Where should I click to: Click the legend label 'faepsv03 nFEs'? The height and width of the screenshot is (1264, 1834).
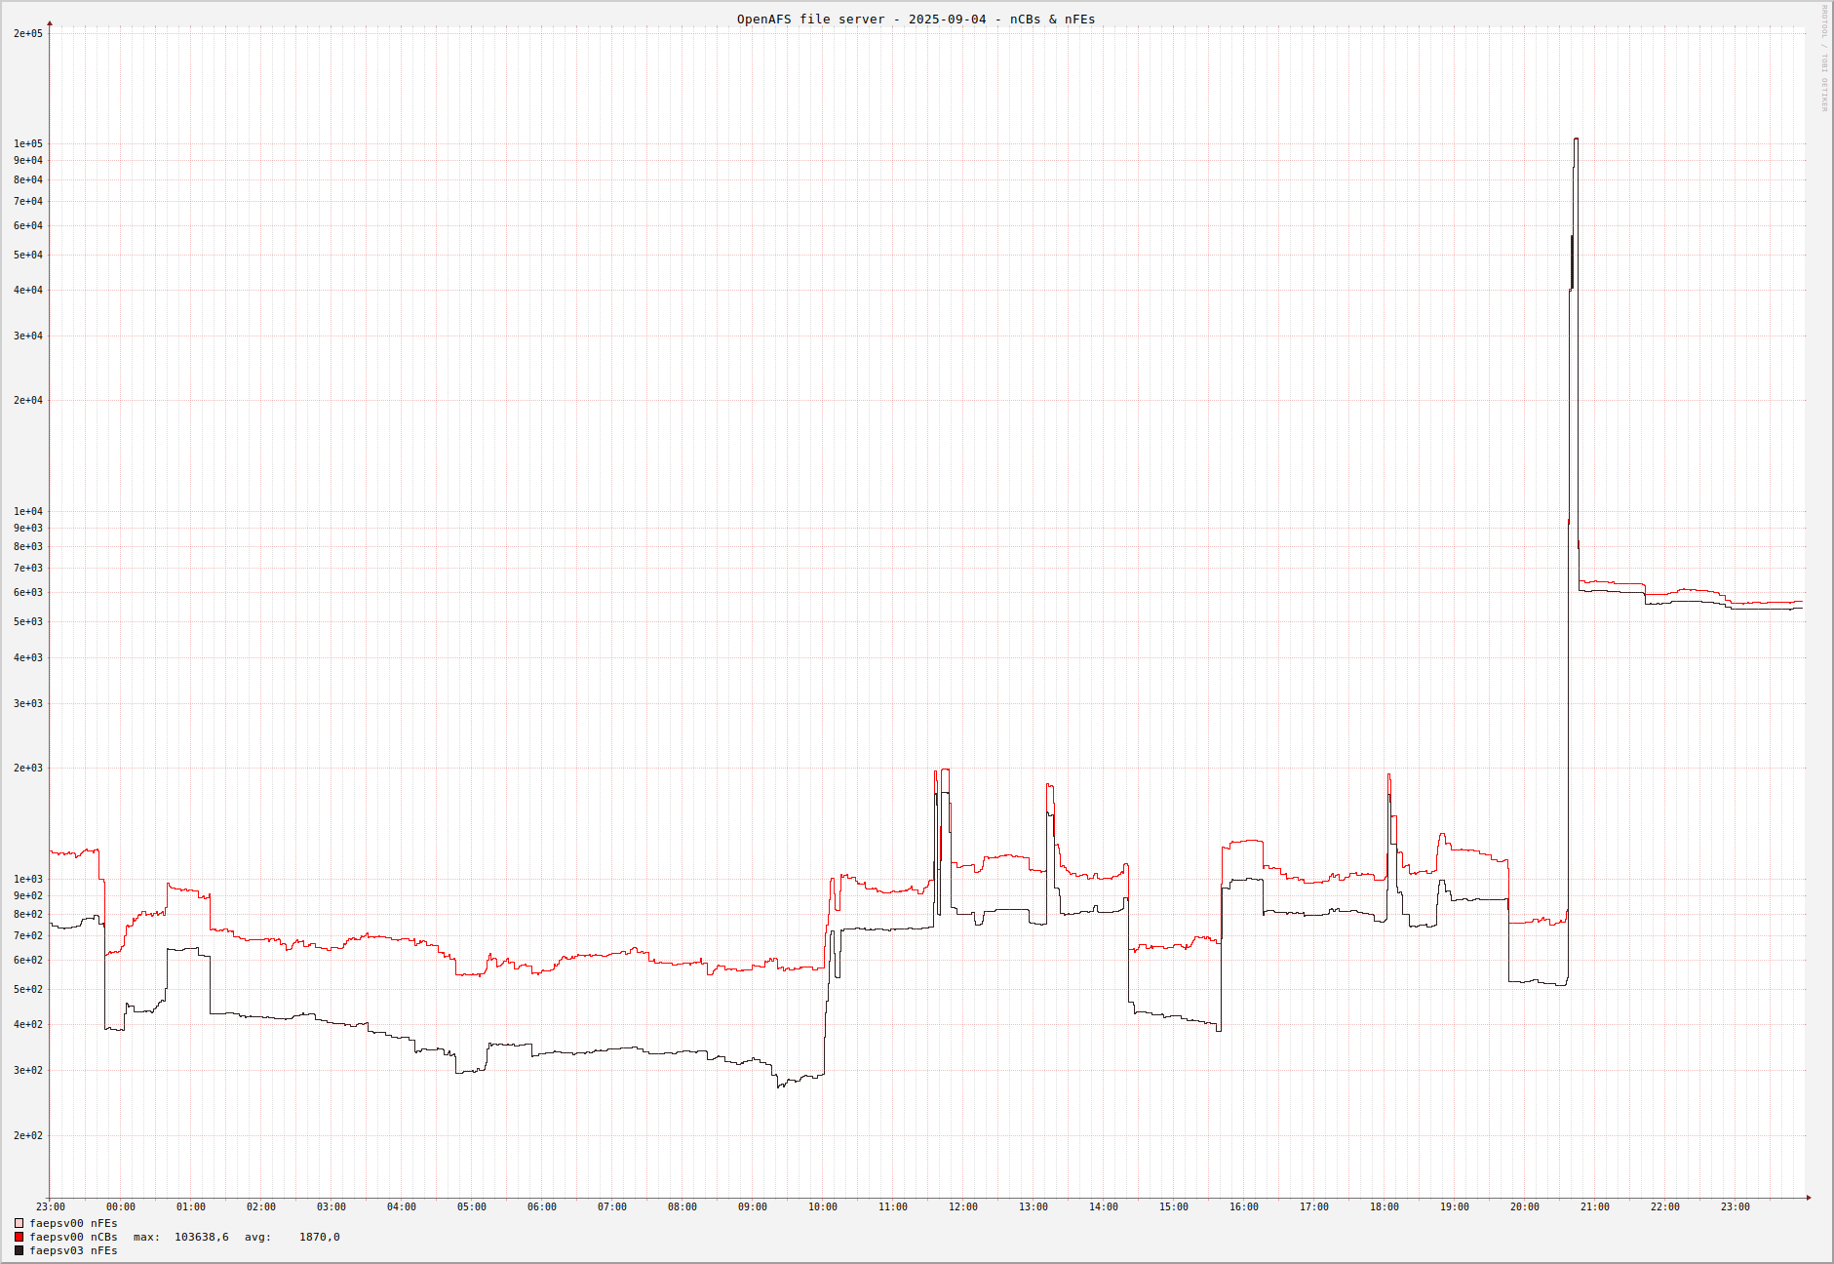[x=73, y=1250]
